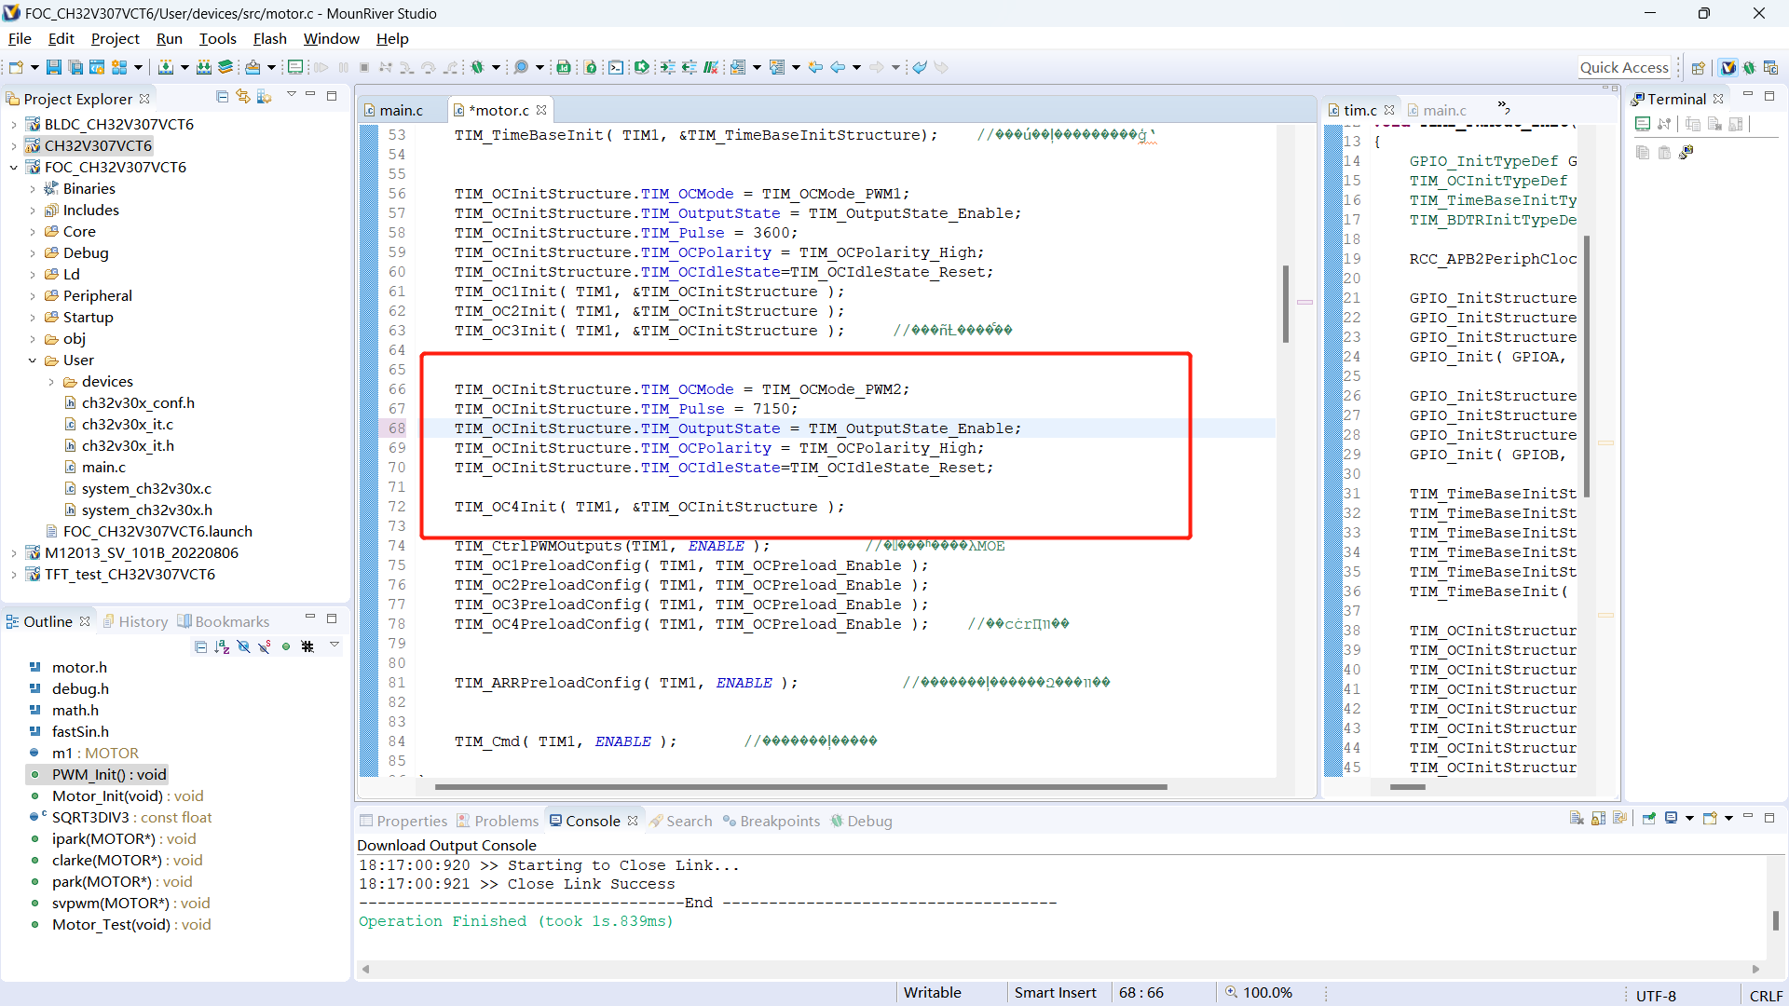Close the motor.c editor tab
The height and width of the screenshot is (1006, 1789).
(541, 110)
